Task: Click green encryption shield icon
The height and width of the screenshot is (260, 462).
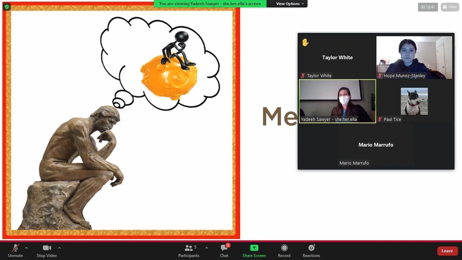Action: click(x=7, y=7)
